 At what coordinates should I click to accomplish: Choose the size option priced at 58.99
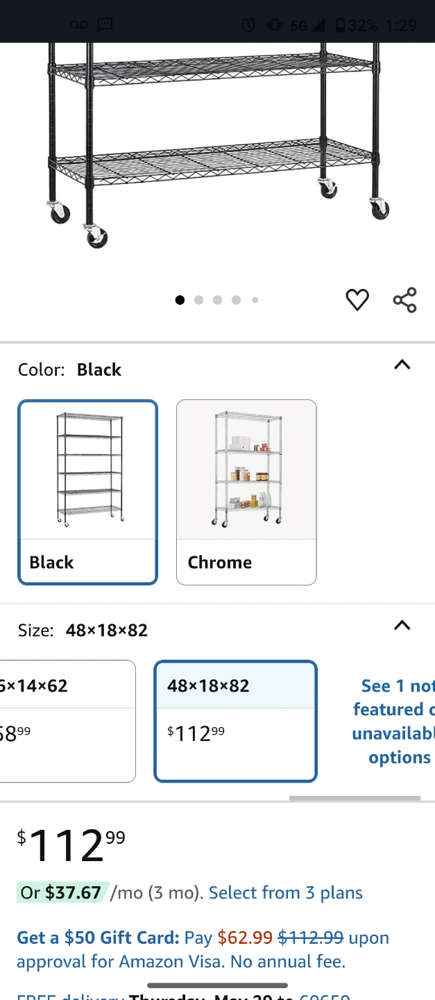pyautogui.click(x=67, y=721)
